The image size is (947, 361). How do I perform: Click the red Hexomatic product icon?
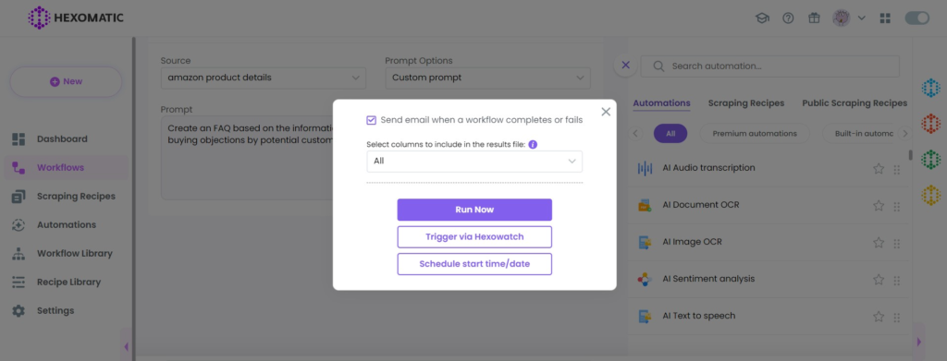click(930, 124)
